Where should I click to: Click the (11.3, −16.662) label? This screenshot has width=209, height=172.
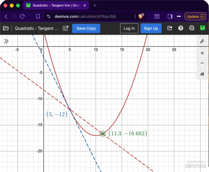click(128, 133)
